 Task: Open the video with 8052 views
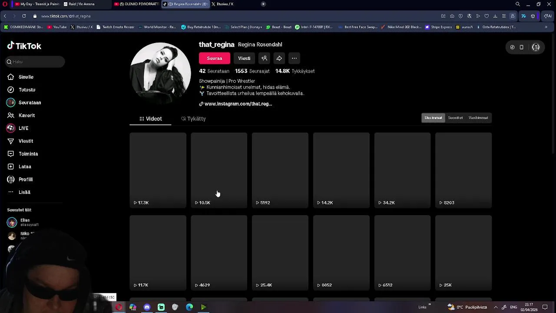(x=341, y=253)
